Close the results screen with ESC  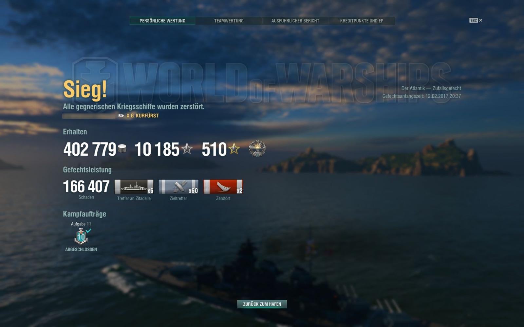pos(476,20)
